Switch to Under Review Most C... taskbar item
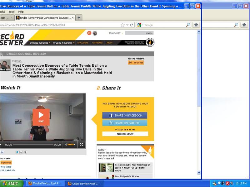Image resolution: width=250 pixels, height=187 pixels. pos(84,184)
